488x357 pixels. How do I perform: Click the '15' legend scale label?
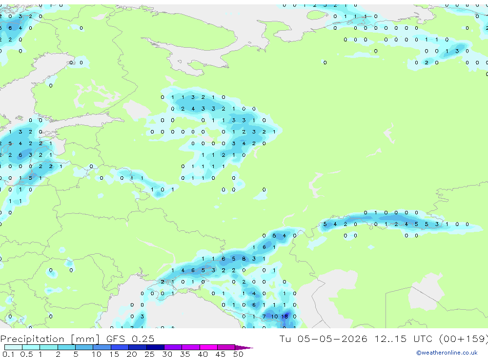[114, 354]
